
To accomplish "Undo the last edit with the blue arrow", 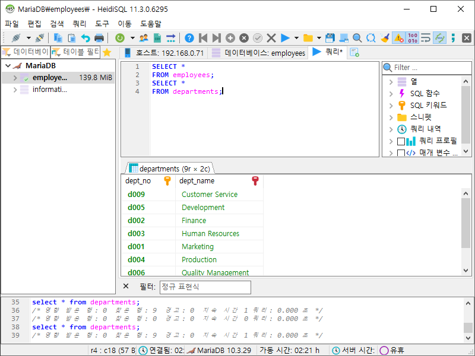I will (x=85, y=38).
